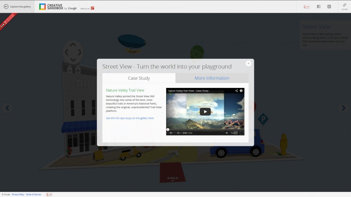Image resolution: width=351 pixels, height=197 pixels.
Task: Zoom out with the minus button
Action: pyautogui.click(x=69, y=70)
